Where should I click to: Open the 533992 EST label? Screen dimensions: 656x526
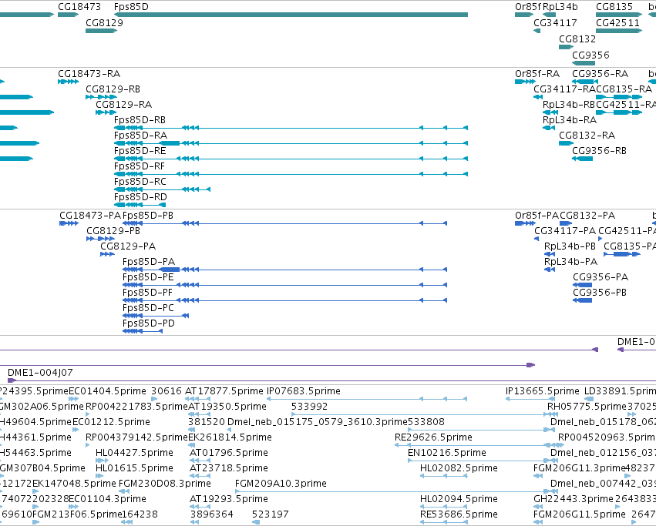(x=309, y=407)
